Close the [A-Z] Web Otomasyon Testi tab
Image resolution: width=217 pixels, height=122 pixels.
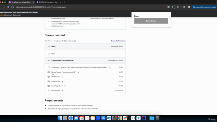pyautogui.click(x=60, y=2)
